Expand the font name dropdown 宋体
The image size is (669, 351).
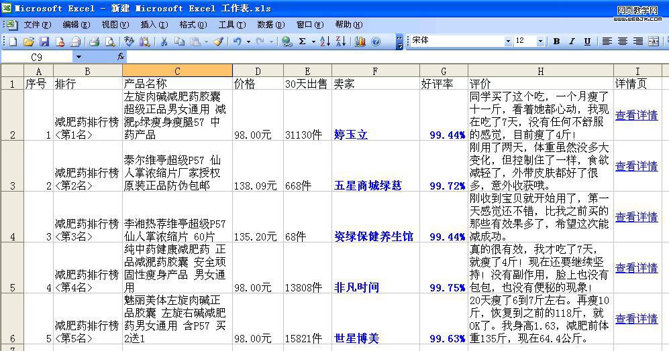click(x=508, y=42)
